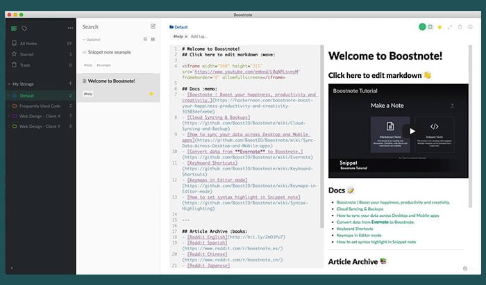Select the Welcome to Boostnote! note
Screen dimensions: 486x285
[118, 88]
